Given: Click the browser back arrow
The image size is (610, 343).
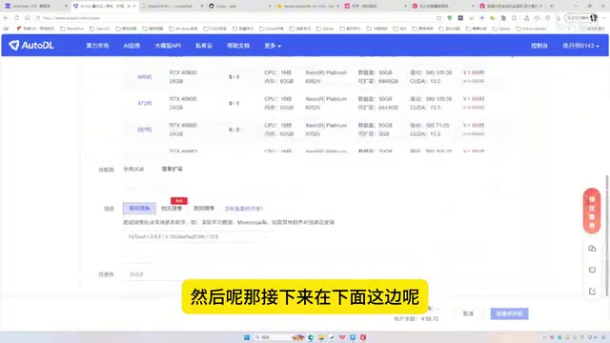Looking at the screenshot, I should point(6,18).
